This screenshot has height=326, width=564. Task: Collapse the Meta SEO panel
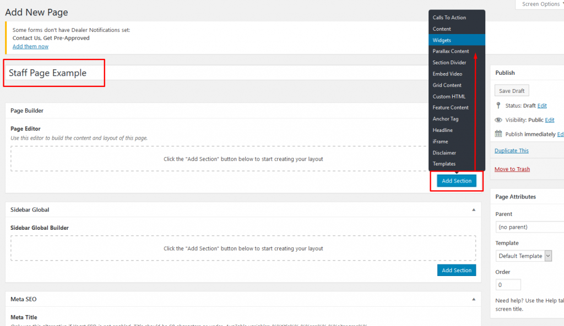[x=474, y=299]
